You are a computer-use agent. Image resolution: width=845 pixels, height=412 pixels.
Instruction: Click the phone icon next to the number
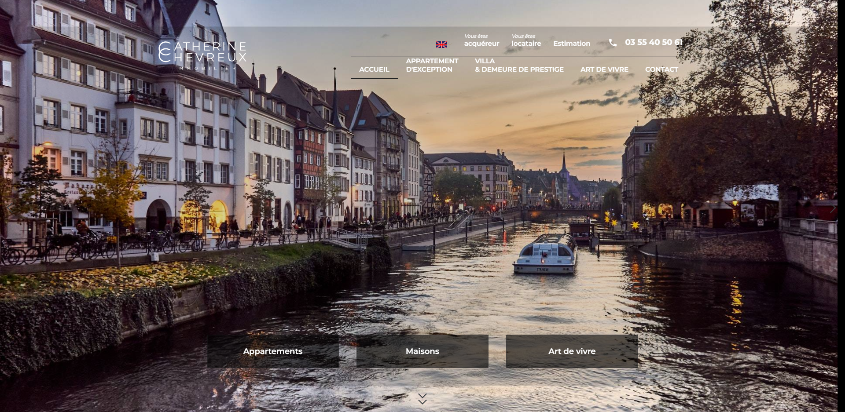click(612, 43)
